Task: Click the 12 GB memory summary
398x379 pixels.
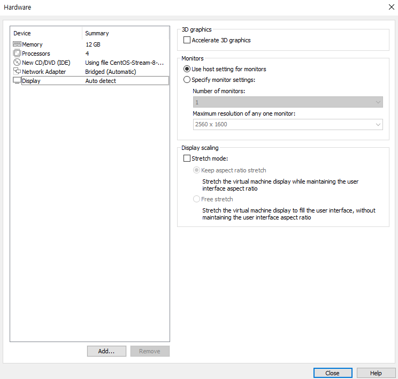Action: 93,44
